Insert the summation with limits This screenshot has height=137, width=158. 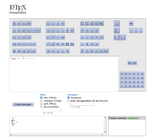point(82,23)
